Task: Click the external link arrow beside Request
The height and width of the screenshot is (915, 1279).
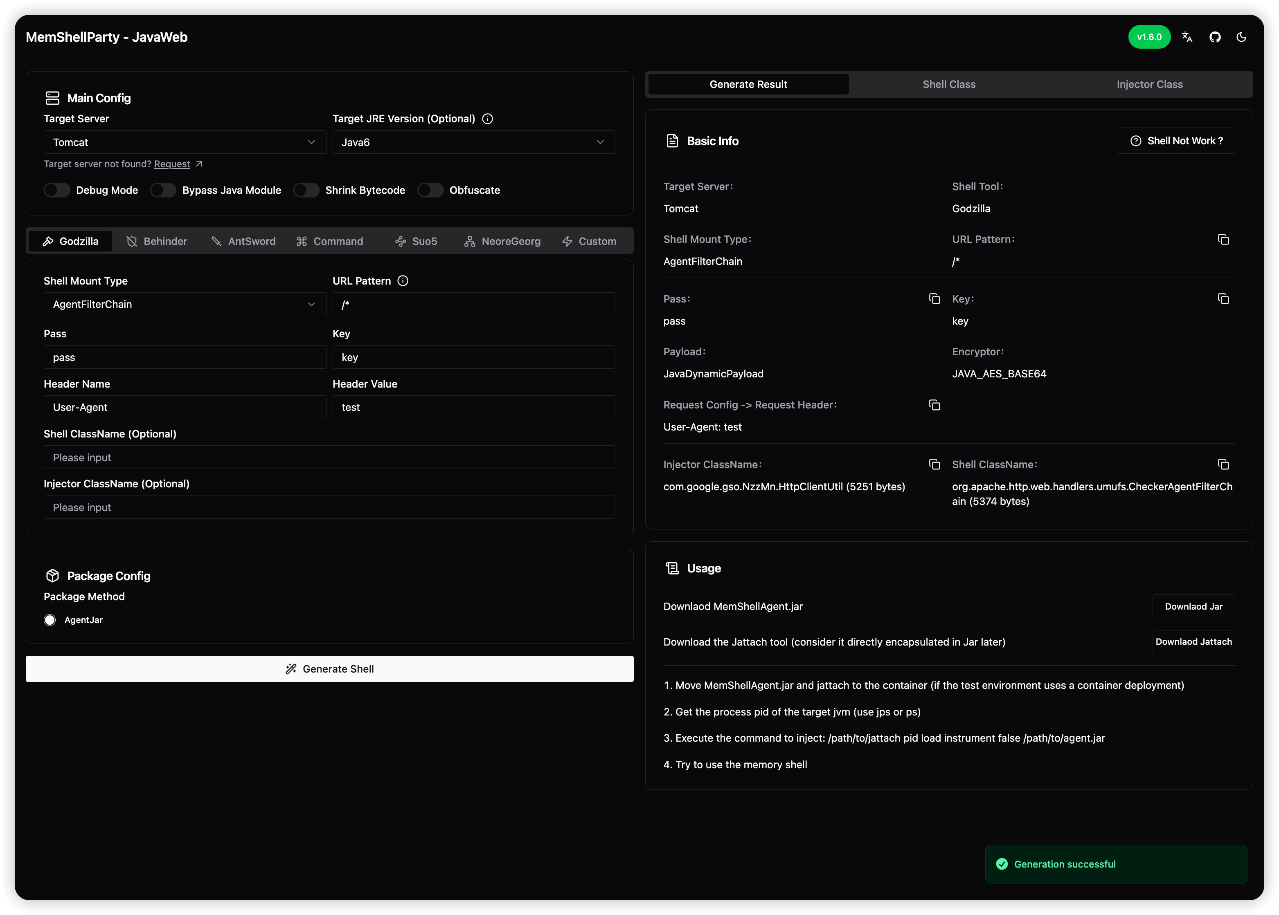Action: coord(199,164)
